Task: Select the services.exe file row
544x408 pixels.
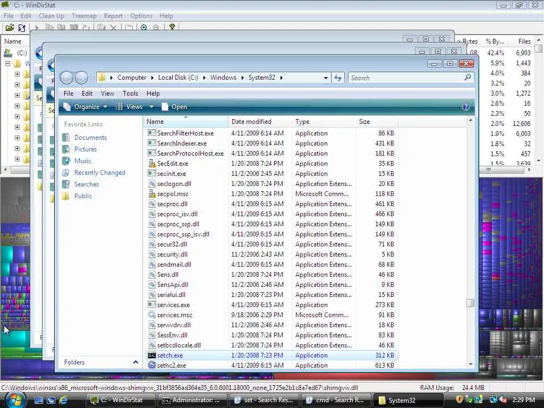Action: (x=271, y=305)
